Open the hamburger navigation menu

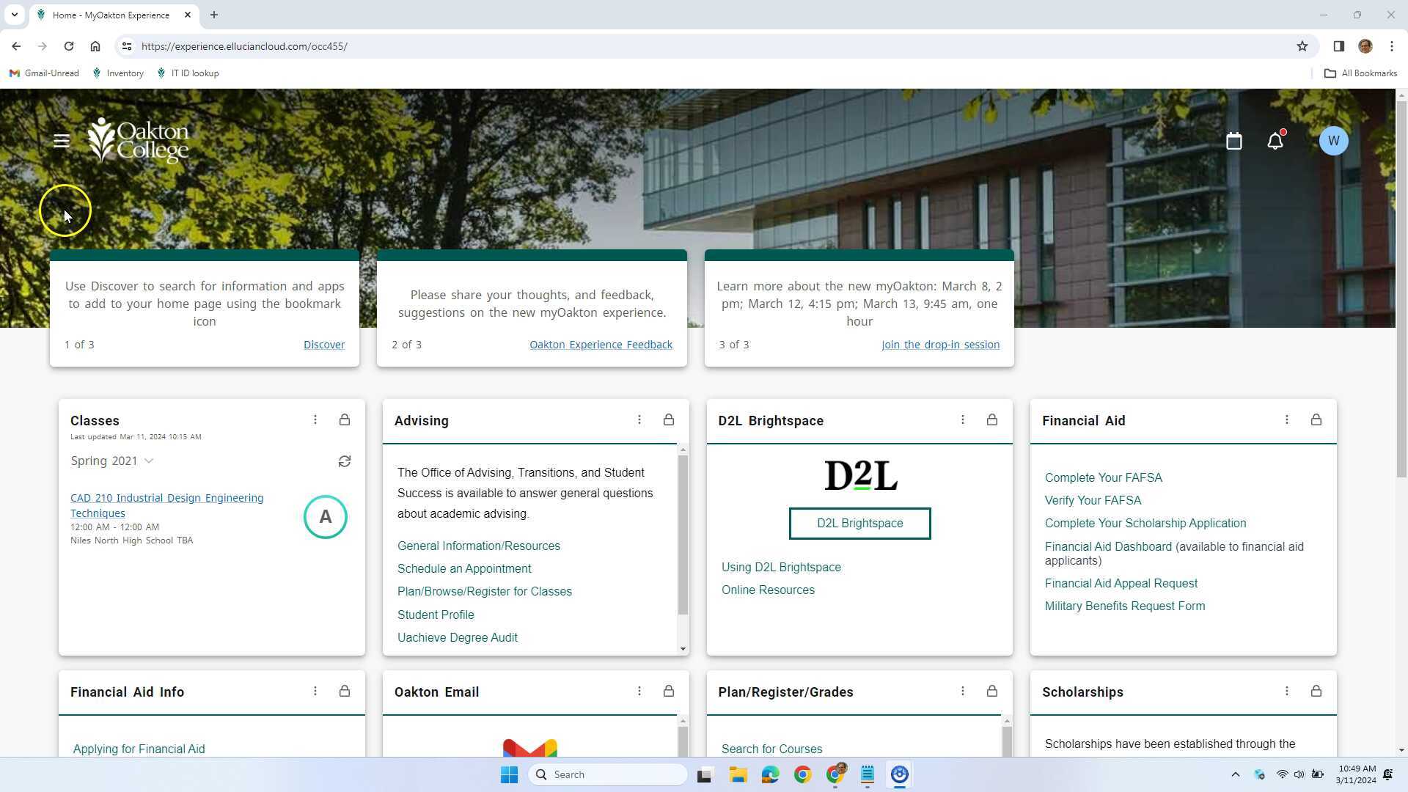coord(62,141)
